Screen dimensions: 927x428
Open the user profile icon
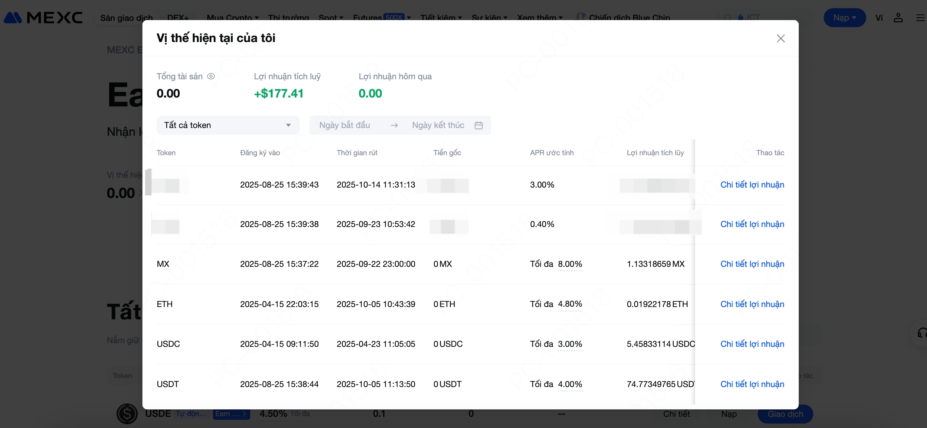click(898, 17)
